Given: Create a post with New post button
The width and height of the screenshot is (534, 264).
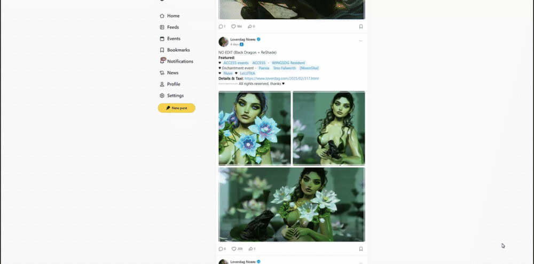Looking at the screenshot, I should click(x=176, y=108).
